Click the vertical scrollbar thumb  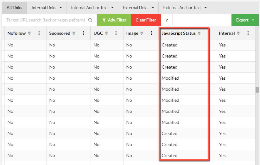tap(257, 90)
